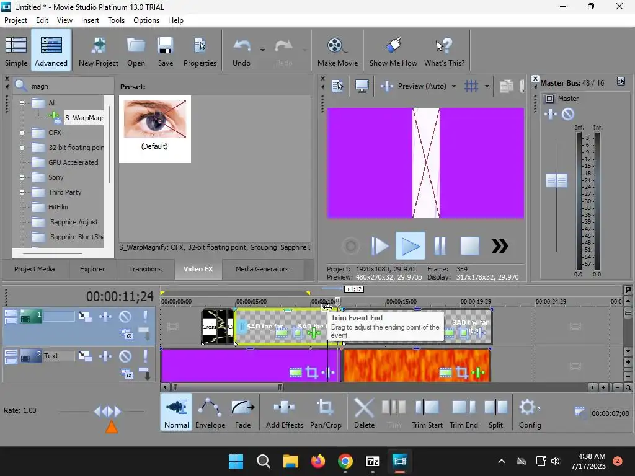Create a New Project
This screenshot has width=635, height=476.
coord(99,51)
